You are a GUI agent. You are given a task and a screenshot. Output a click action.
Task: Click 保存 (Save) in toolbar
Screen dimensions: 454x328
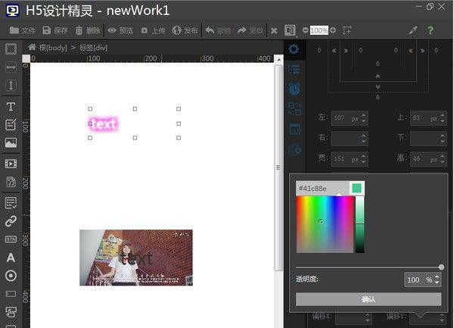[55, 30]
